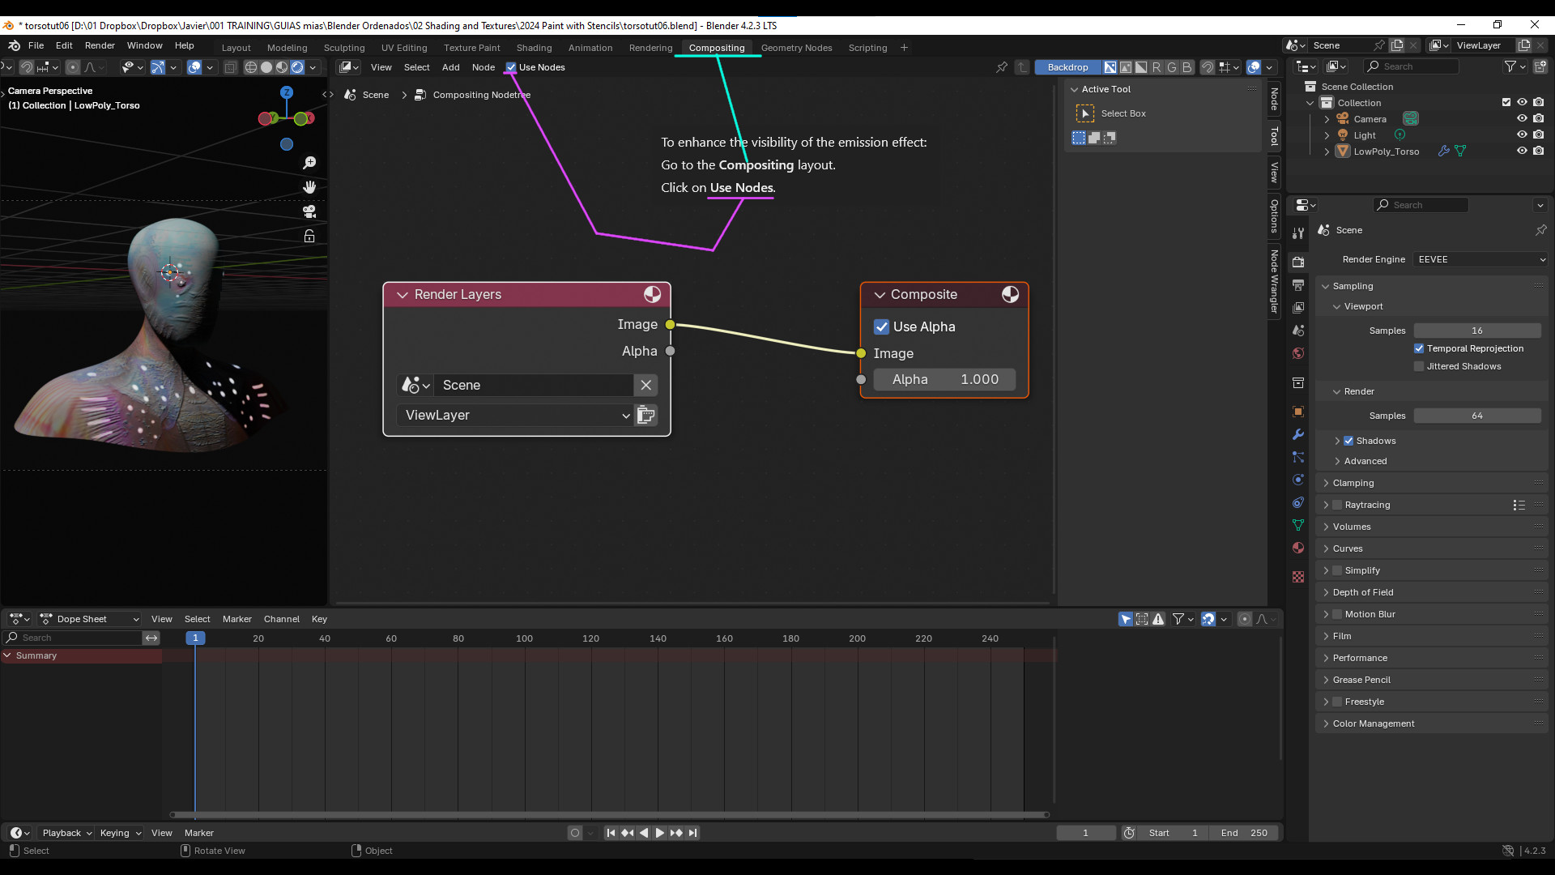The image size is (1555, 875).
Task: Click the pan hand icon in viewport
Action: 309,187
